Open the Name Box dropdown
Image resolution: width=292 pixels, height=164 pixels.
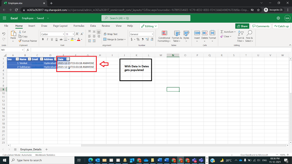pos(23,50)
